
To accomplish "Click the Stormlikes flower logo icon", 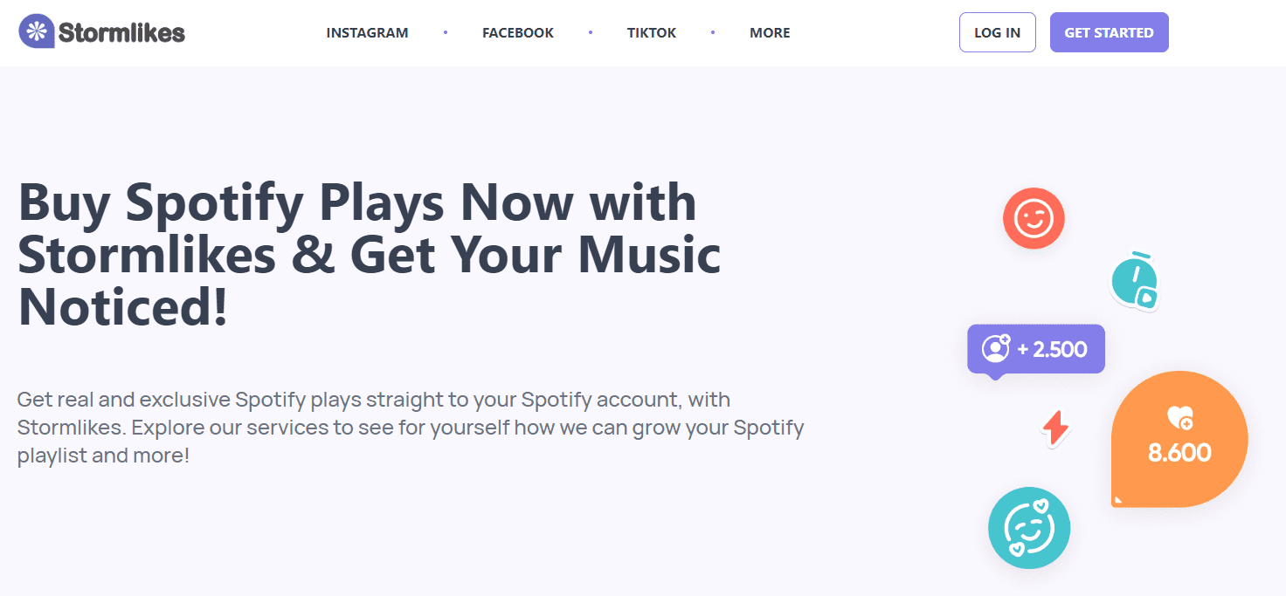I will tap(36, 31).
